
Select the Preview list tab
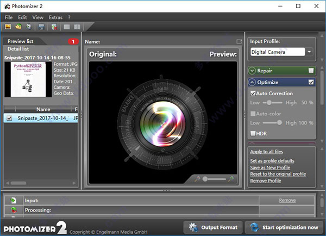(x=21, y=41)
